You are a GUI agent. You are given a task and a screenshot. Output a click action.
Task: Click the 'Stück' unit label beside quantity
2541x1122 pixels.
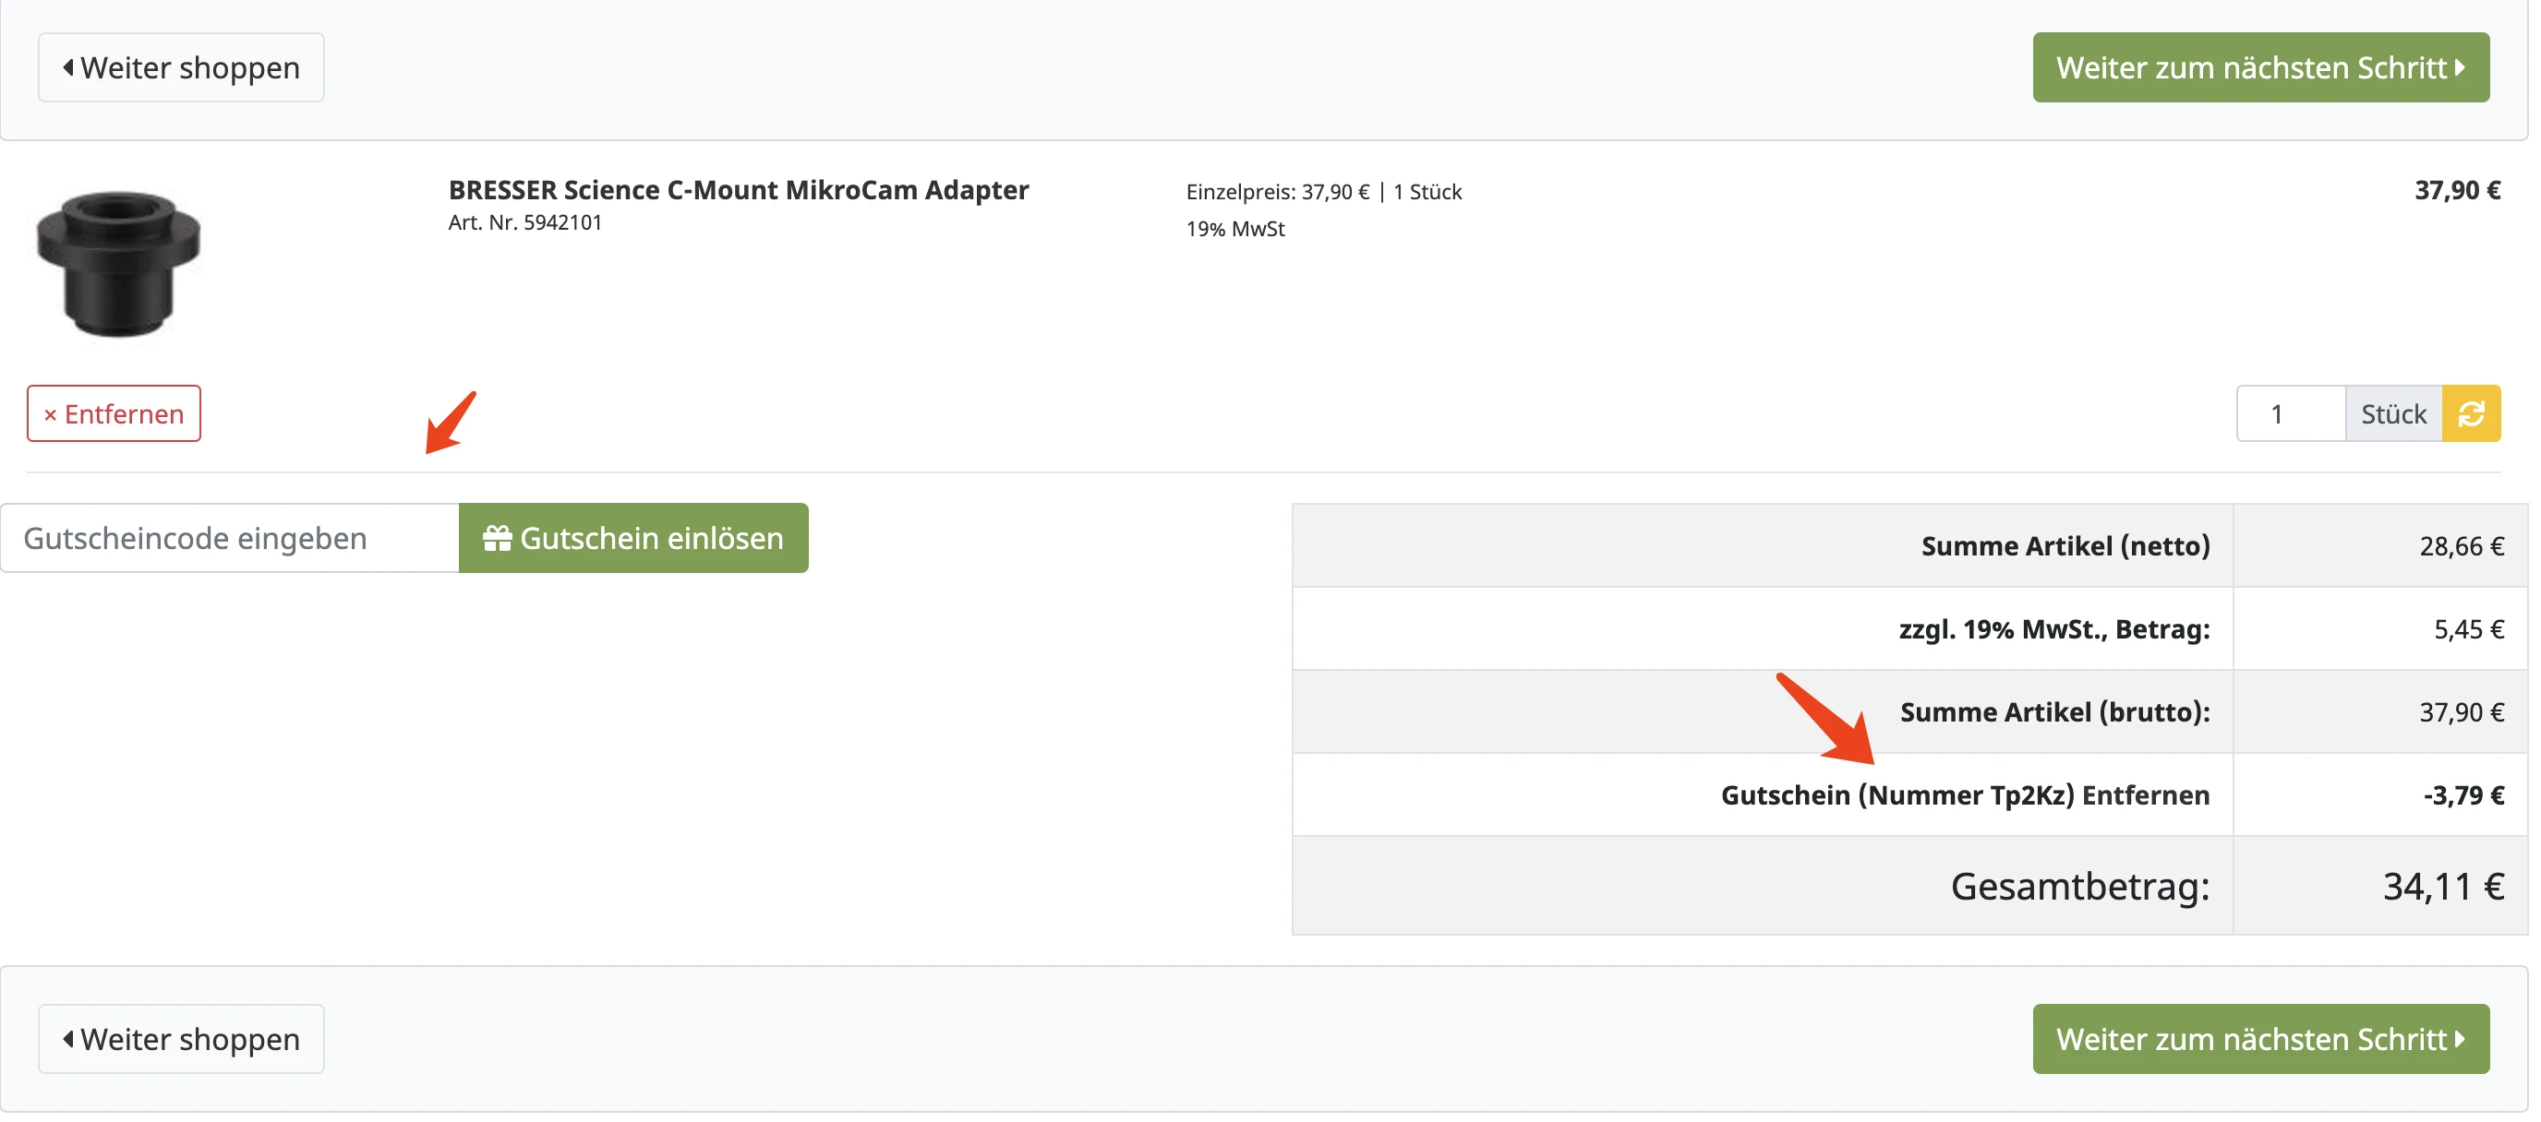[x=2393, y=413]
